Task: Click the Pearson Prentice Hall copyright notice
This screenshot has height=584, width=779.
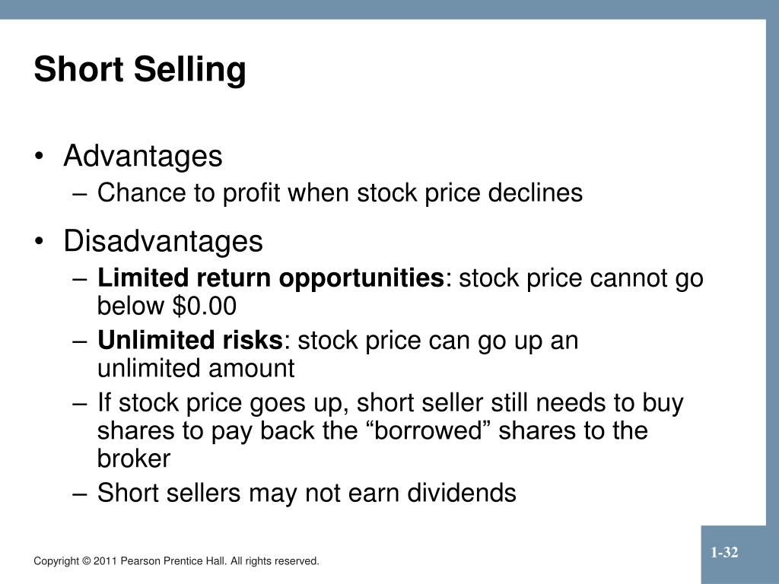Action: coord(176,561)
